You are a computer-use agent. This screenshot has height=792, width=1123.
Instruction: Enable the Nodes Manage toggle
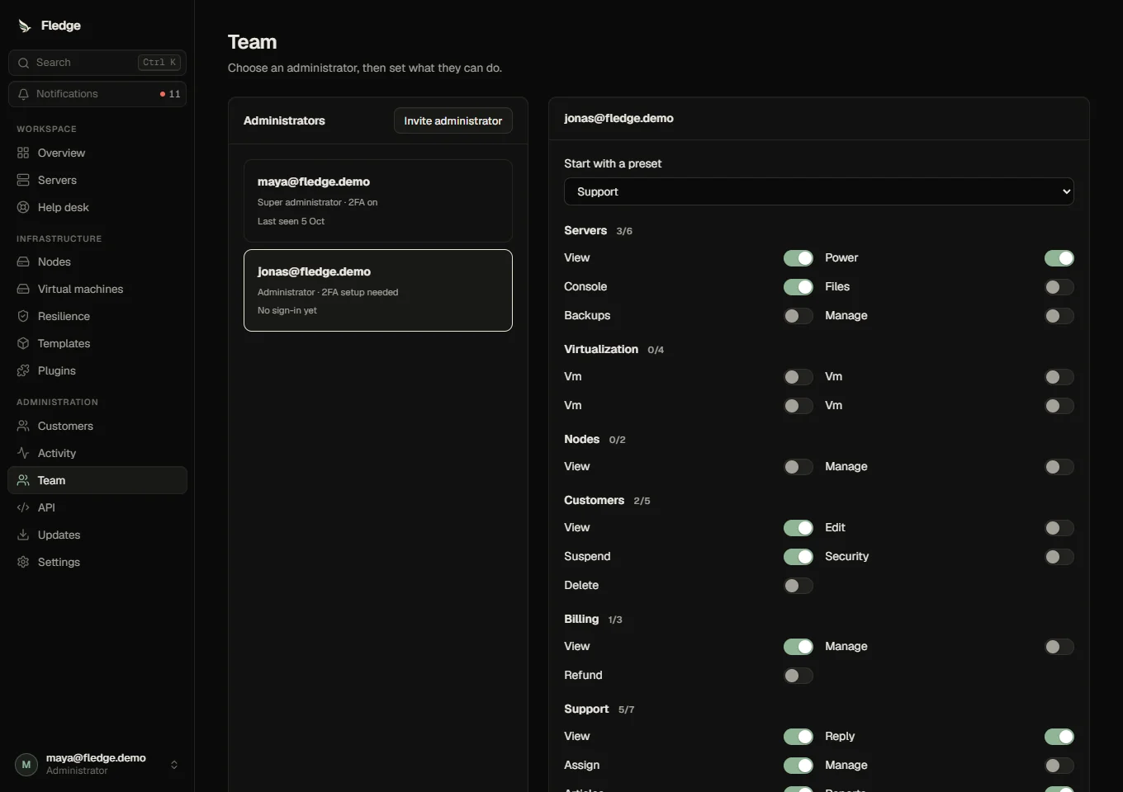point(1059,467)
